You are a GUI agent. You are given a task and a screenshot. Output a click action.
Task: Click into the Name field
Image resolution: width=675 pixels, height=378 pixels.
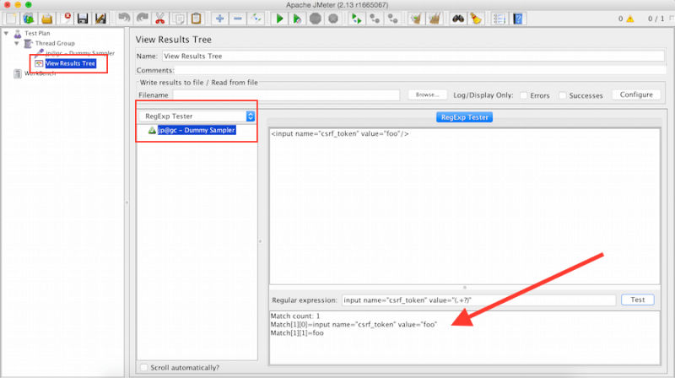click(413, 56)
